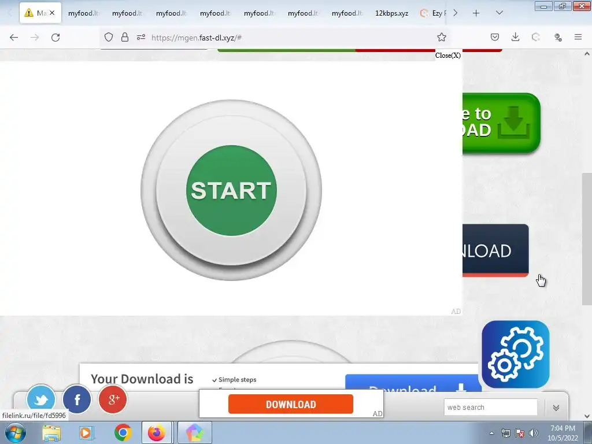Open site permissions icon in address bar
The image size is (592, 444).
141,38
